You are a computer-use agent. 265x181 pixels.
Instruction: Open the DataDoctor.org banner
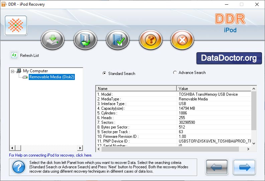229,58
